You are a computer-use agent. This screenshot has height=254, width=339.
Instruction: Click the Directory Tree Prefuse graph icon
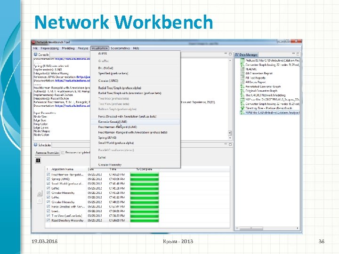[x=242, y=108]
